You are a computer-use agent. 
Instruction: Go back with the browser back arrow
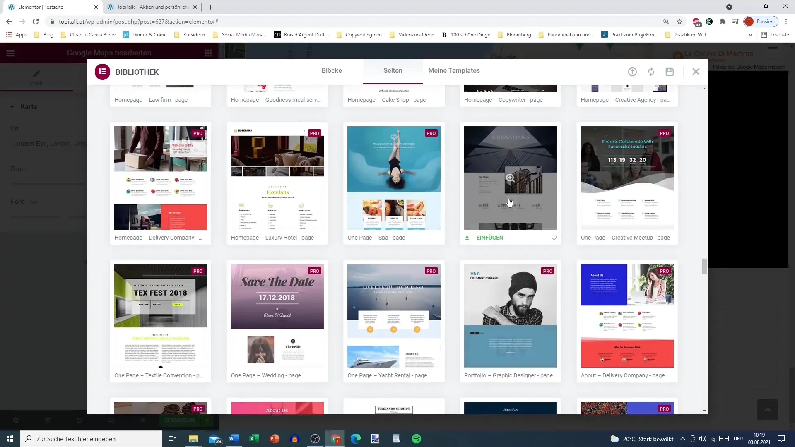(9, 22)
